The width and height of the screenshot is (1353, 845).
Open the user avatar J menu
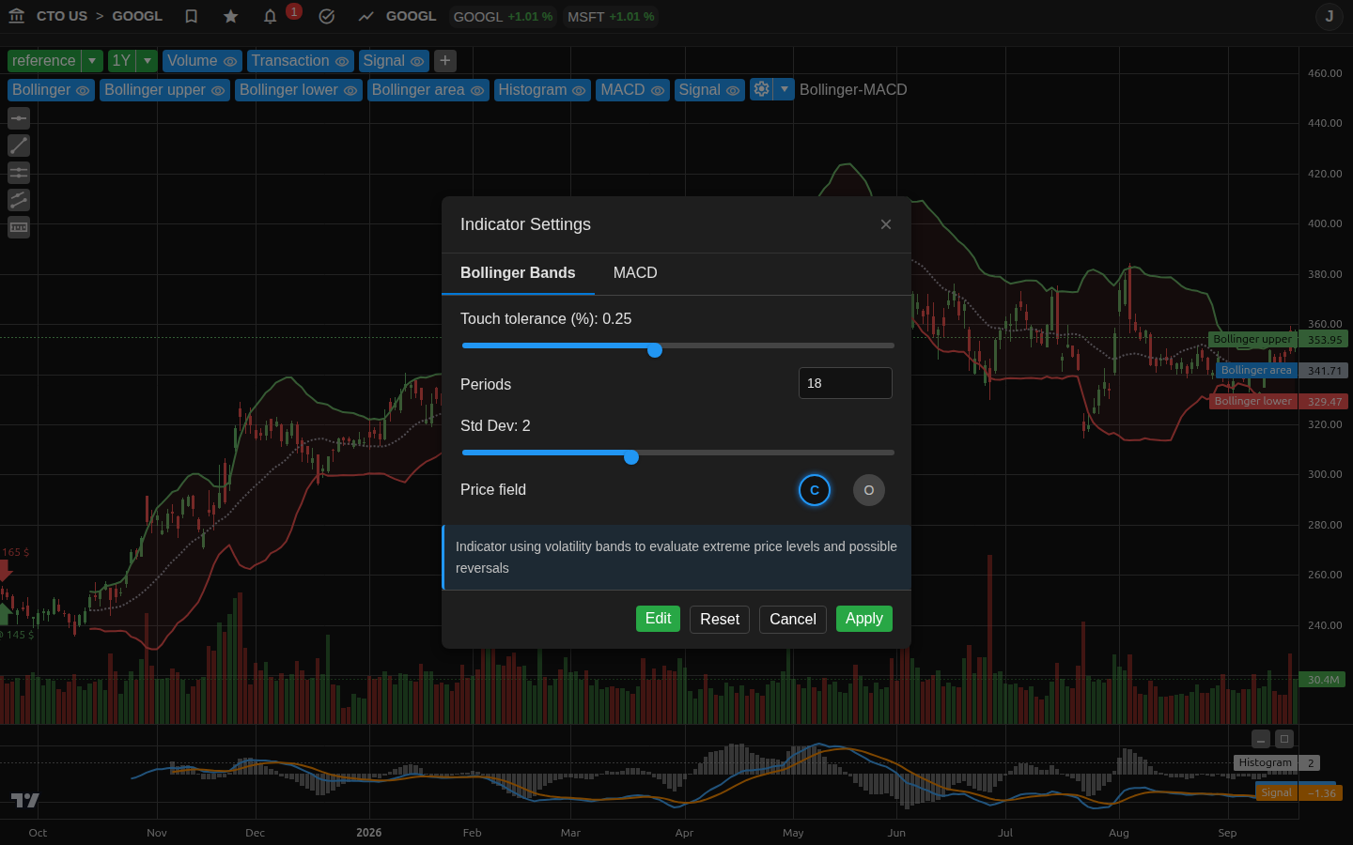pos(1330,16)
